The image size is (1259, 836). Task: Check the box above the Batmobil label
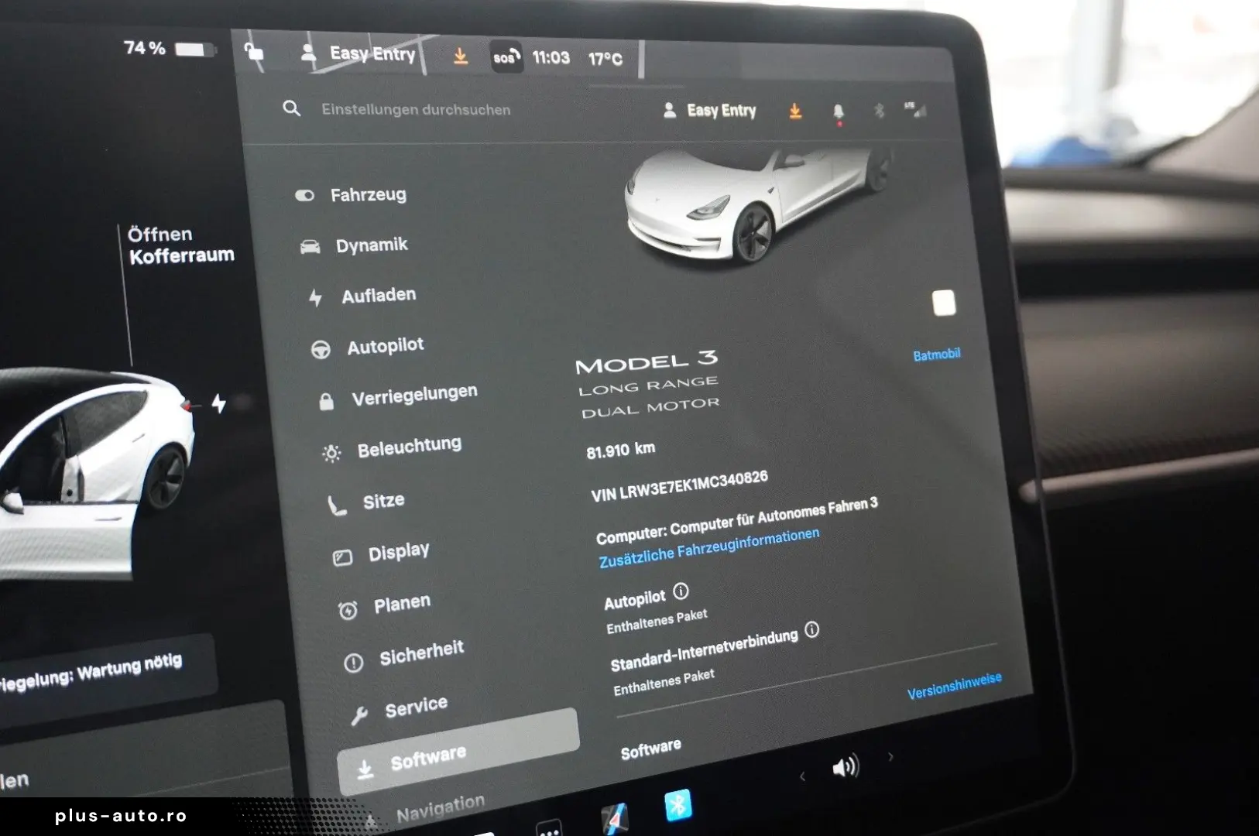coord(944,303)
